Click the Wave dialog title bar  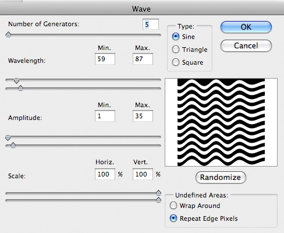[x=142, y=9]
